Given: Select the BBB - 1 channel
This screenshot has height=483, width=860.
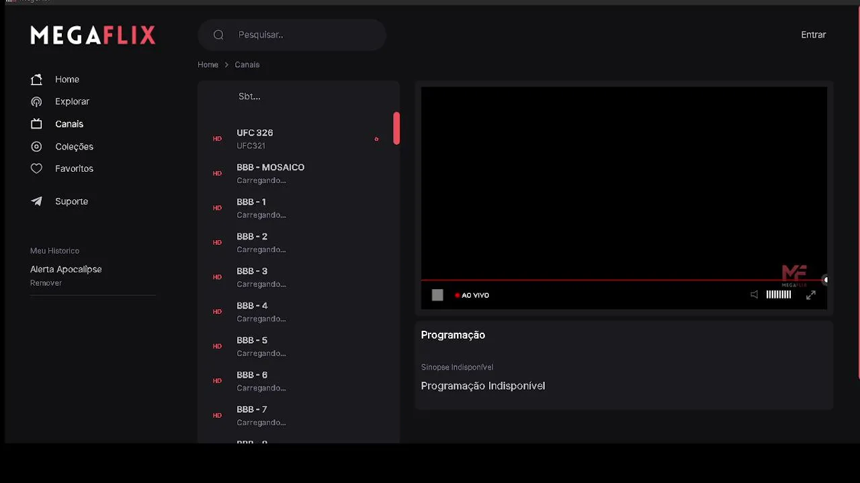Looking at the screenshot, I should pyautogui.click(x=298, y=208).
